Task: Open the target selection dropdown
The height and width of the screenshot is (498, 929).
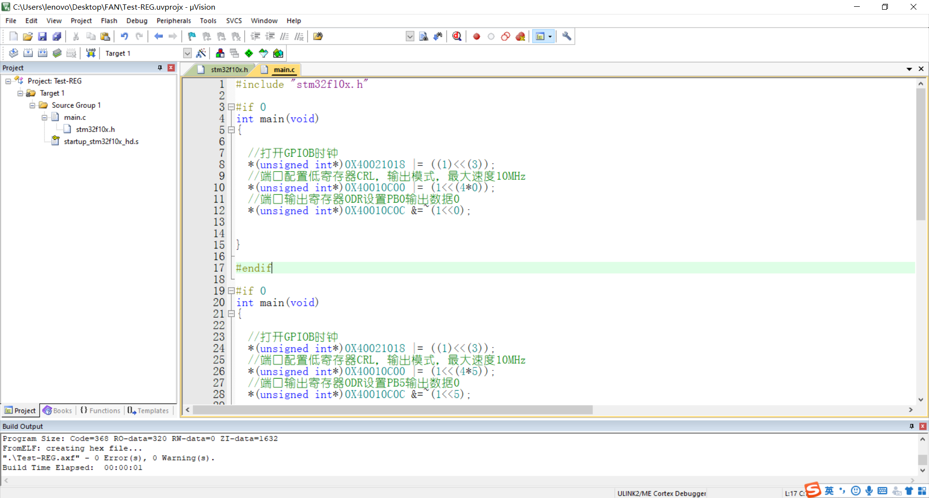Action: coord(187,53)
